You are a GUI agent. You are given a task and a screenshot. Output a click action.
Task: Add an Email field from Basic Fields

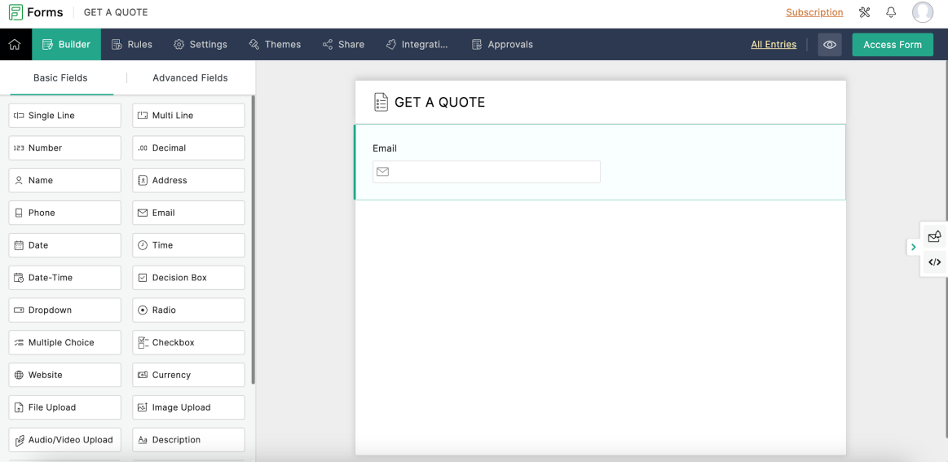point(188,213)
